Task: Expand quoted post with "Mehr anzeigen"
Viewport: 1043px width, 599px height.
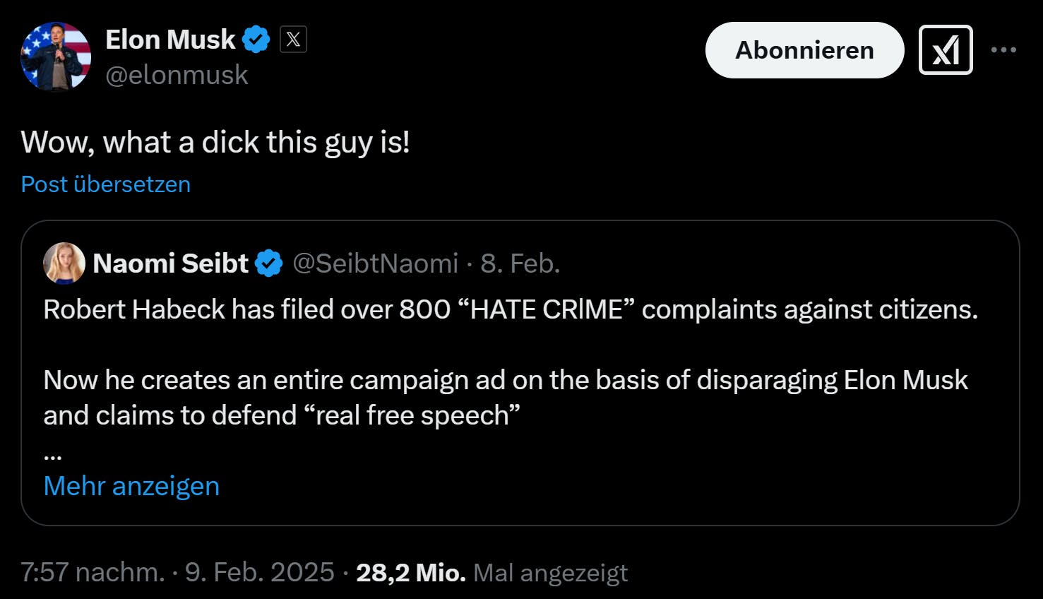Action: pos(131,486)
